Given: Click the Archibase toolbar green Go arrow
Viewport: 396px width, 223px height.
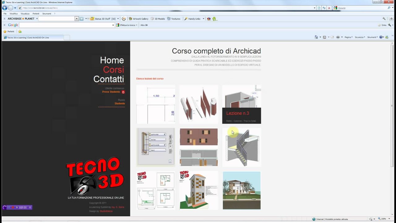Looking at the screenshot, I should pos(82,19).
